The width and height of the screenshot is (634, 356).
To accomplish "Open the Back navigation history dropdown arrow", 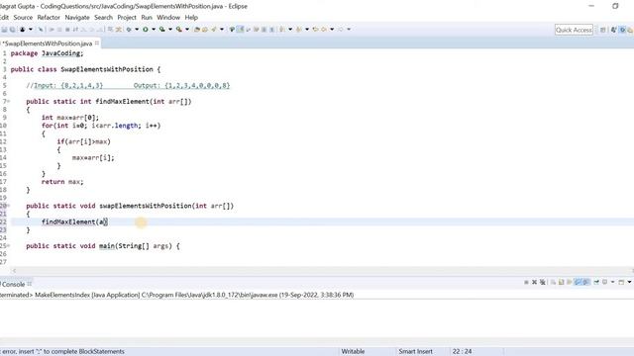I will click(332, 30).
